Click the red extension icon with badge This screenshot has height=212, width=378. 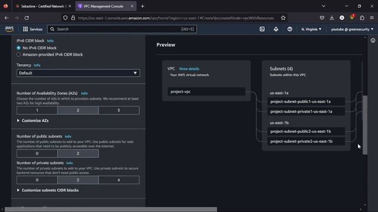coord(352,17)
